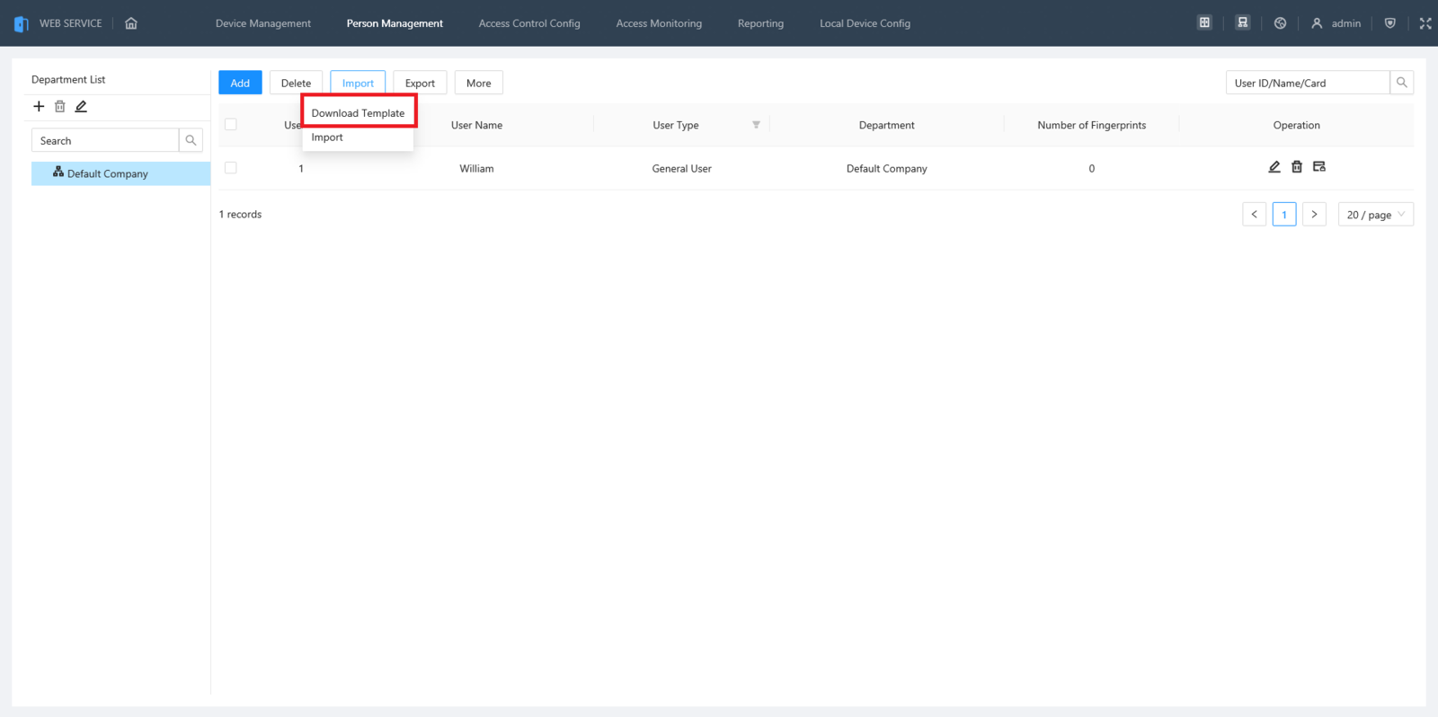
Task: Click the department search magnifier icon
Action: point(191,140)
